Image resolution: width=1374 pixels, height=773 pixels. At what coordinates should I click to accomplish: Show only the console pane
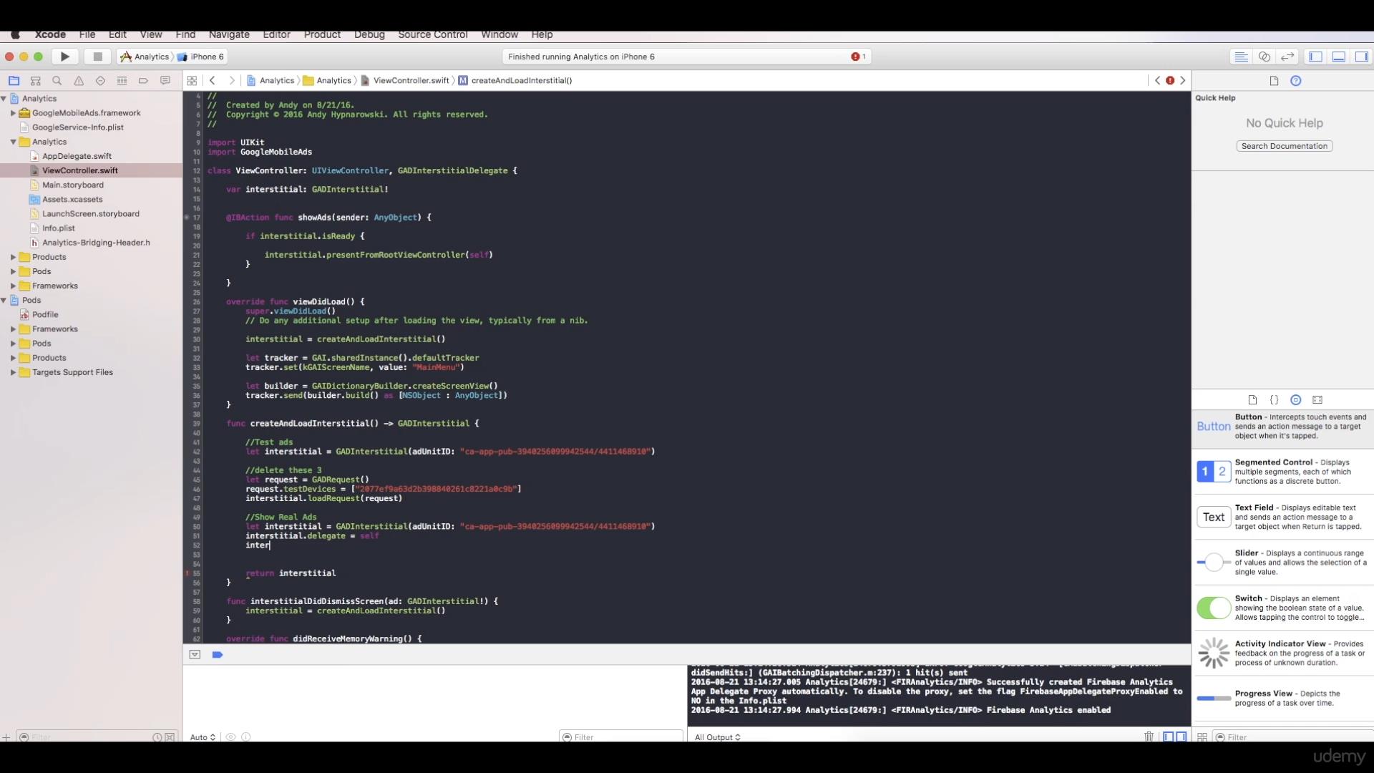coord(1181,736)
